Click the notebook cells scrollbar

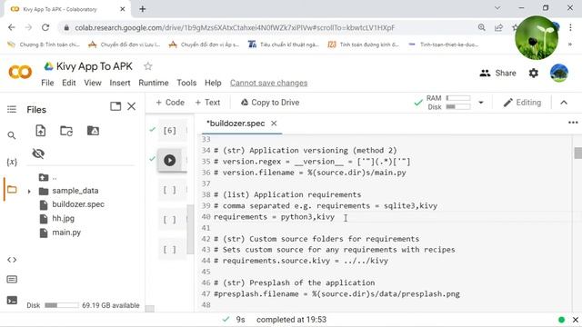(x=190, y=229)
